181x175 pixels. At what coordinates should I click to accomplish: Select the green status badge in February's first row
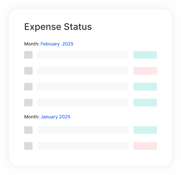(145, 55)
